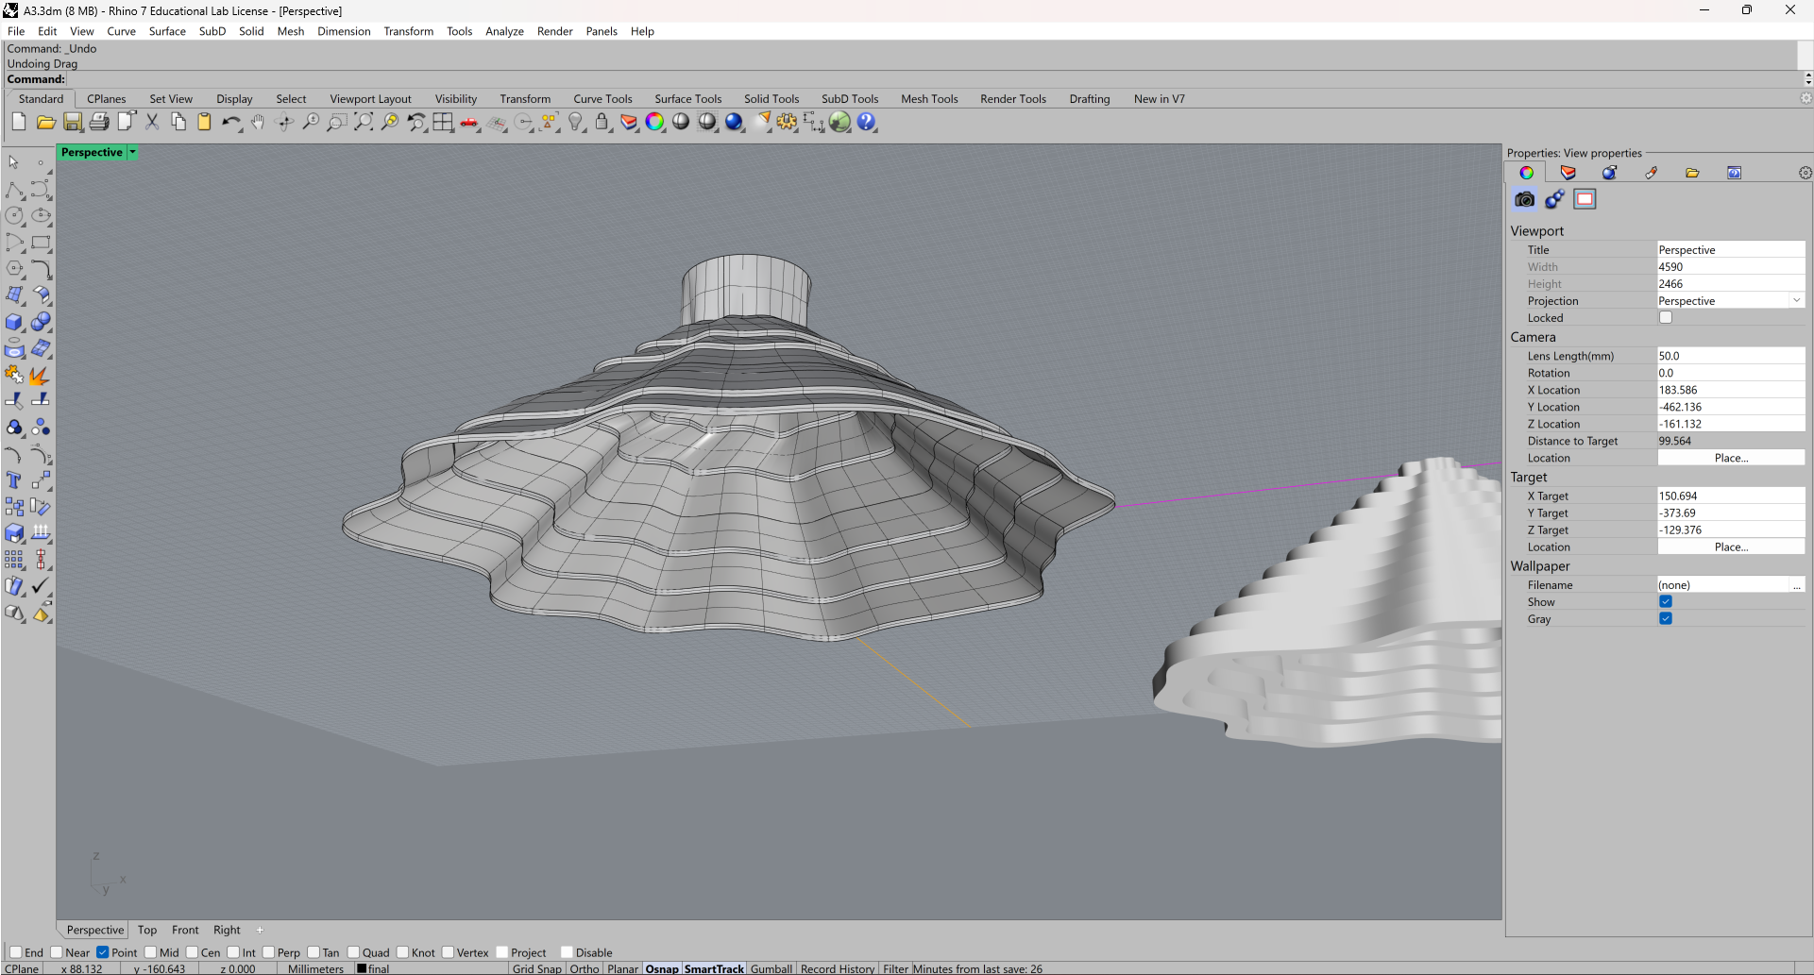Click the Rectangle tool icon
The width and height of the screenshot is (1814, 975).
coord(41,243)
